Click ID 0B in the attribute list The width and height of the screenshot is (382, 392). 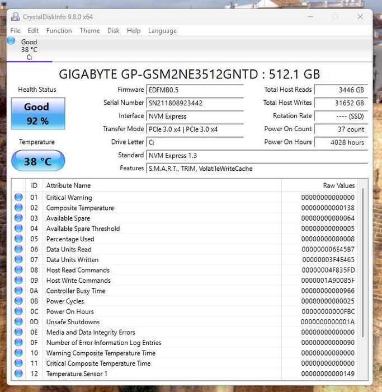(x=34, y=301)
